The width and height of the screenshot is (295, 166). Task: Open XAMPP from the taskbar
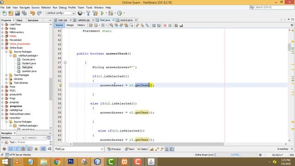pyautogui.click(x=124, y=161)
